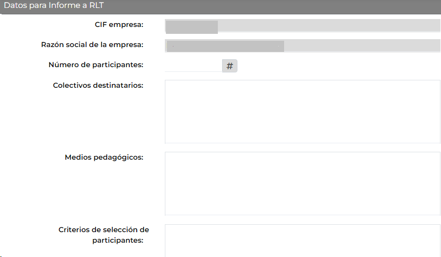The width and height of the screenshot is (441, 257).
Task: Click the masked CIF empresa value
Action: [192, 27]
